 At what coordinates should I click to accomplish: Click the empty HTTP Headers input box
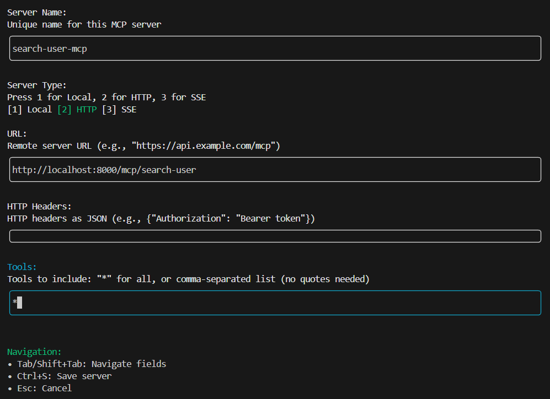point(275,236)
